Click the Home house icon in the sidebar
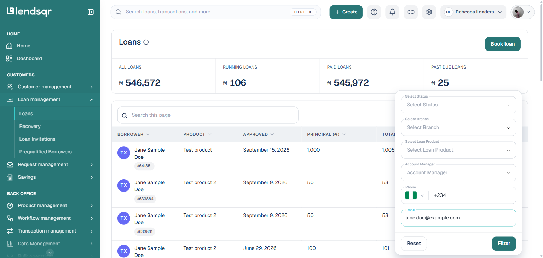 [x=10, y=46]
